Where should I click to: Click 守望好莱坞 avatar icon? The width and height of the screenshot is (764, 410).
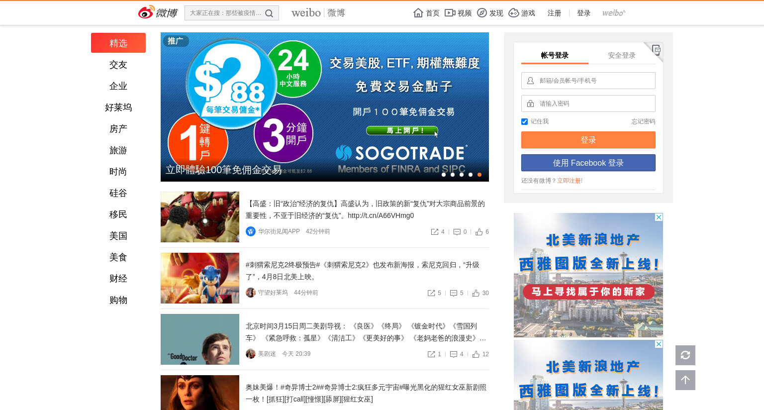click(251, 293)
